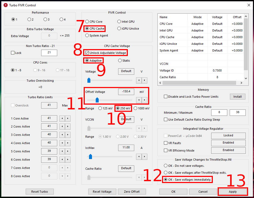The height and width of the screenshot is (198, 254).
Task: Enable the Non Turbo Ratio Lock checkbox
Action: point(13,53)
